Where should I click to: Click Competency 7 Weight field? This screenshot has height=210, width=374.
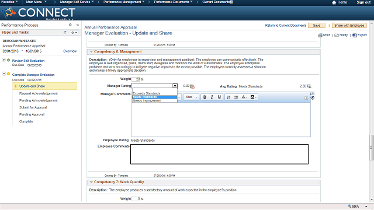coord(136,199)
